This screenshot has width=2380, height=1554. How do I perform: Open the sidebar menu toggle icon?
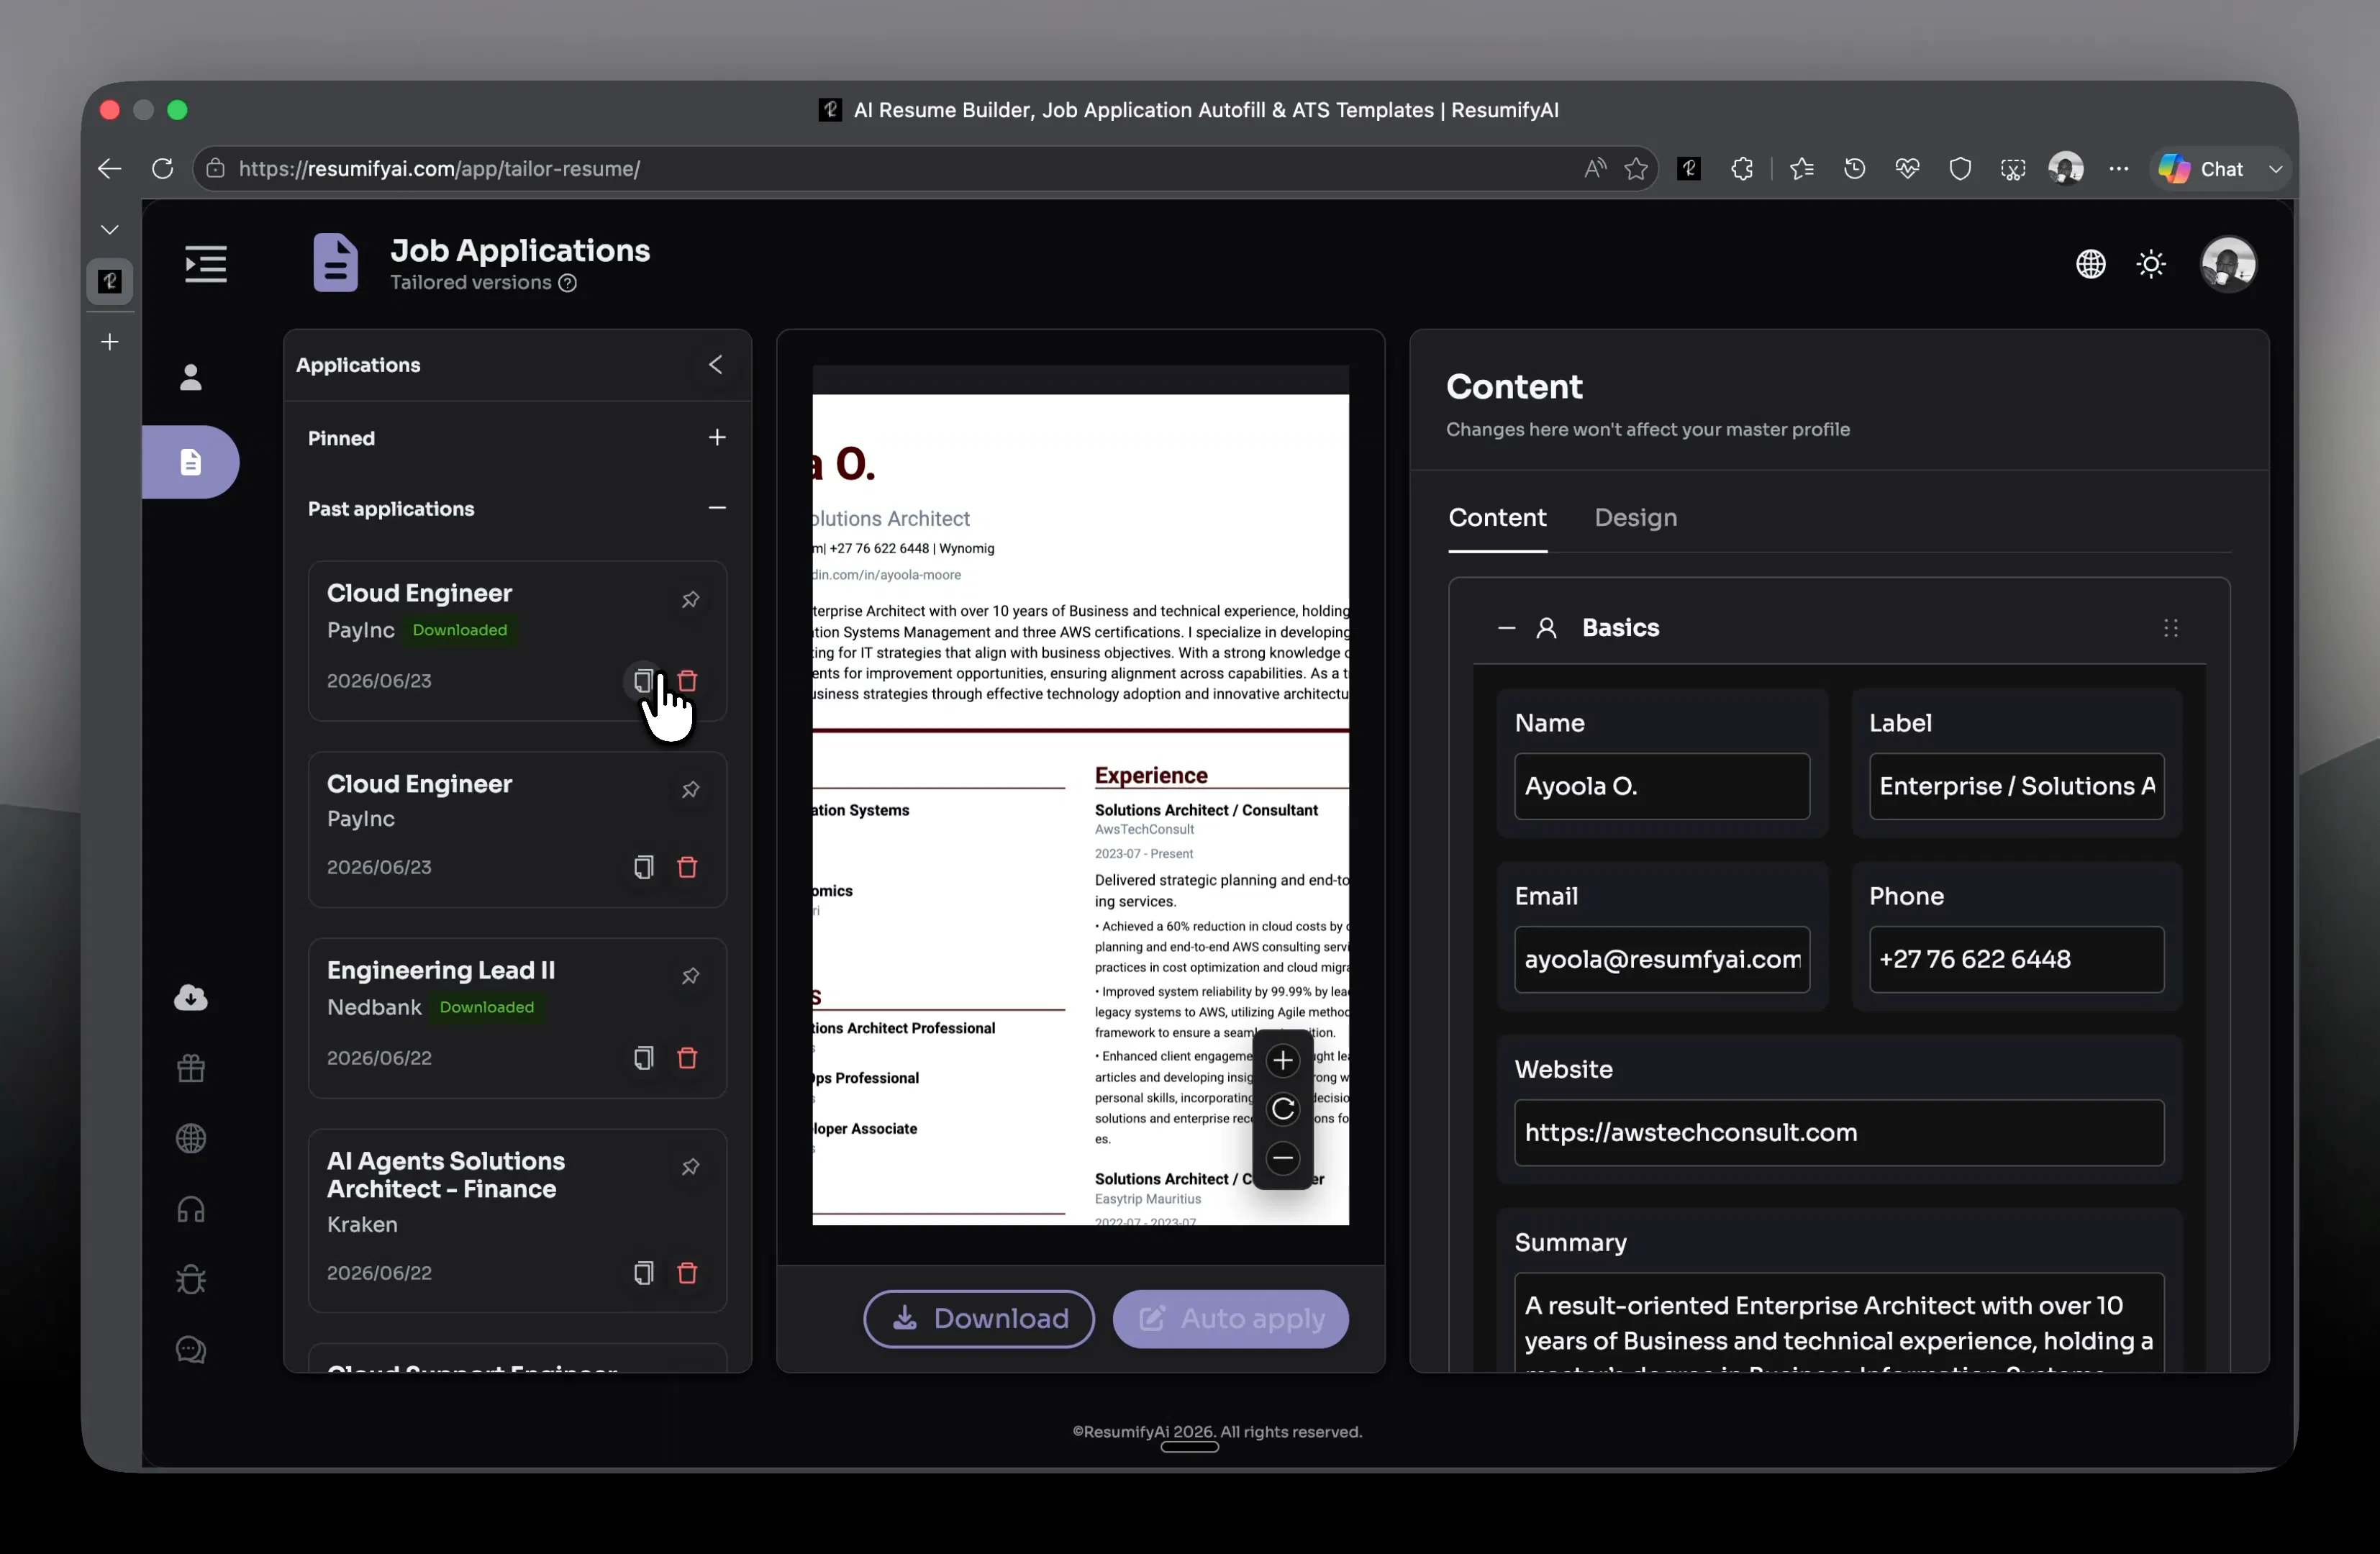coord(206,264)
